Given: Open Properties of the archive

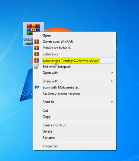Looking at the screenshot, I should coord(74,146).
